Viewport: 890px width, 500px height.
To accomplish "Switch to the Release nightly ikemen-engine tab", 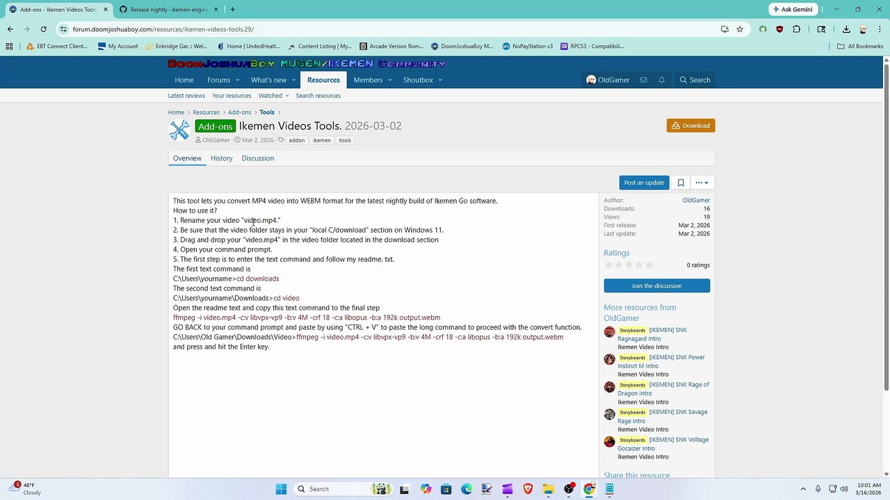I will coord(168,10).
